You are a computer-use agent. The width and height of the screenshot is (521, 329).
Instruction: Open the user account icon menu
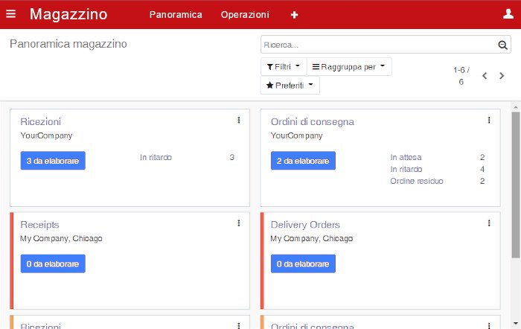(x=508, y=14)
